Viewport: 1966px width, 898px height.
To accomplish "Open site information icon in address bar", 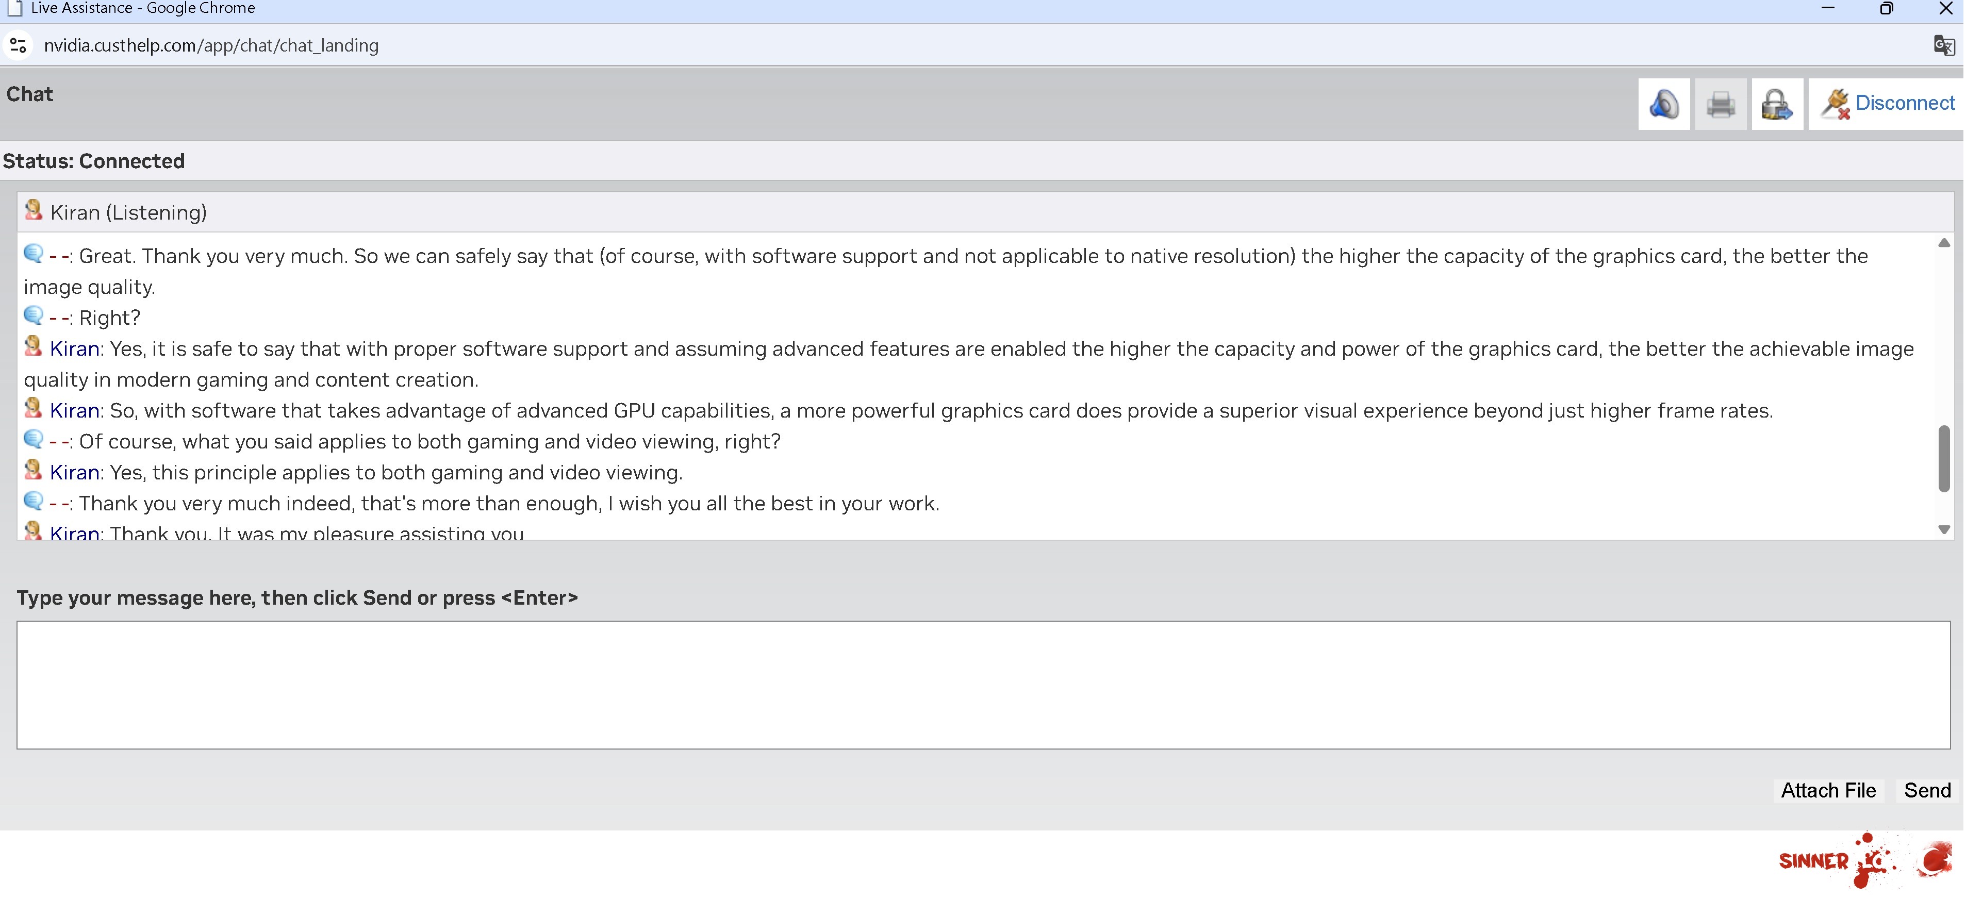I will tap(19, 46).
